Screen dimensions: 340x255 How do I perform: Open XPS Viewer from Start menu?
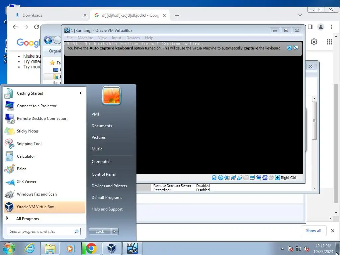tap(44, 182)
